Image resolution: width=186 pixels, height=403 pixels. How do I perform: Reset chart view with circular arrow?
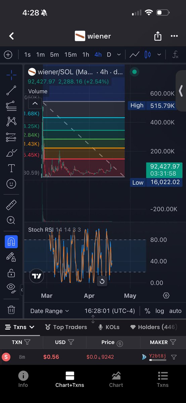click(x=102, y=281)
